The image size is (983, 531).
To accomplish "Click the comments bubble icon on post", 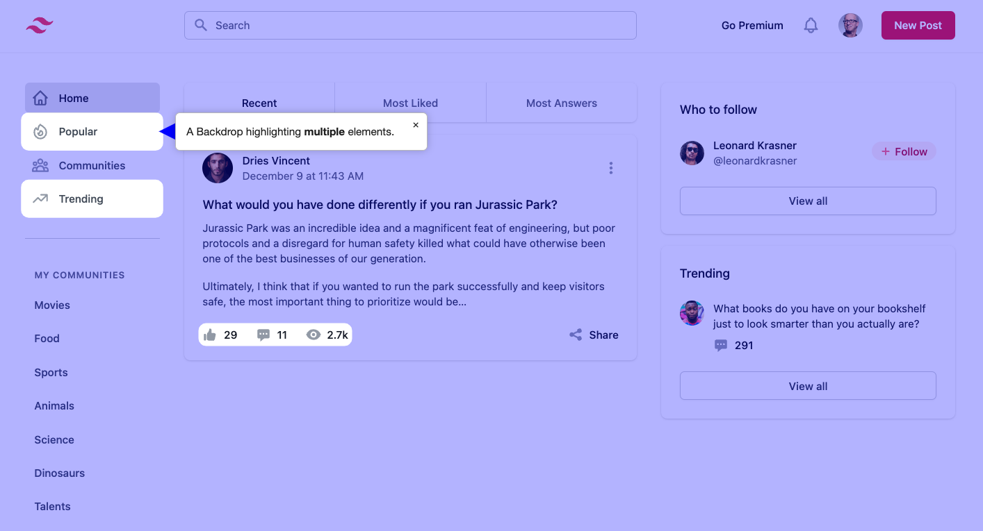I will point(263,335).
